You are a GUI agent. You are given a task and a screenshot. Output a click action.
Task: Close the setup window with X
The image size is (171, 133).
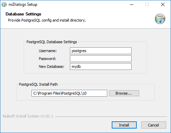tap(163, 4)
